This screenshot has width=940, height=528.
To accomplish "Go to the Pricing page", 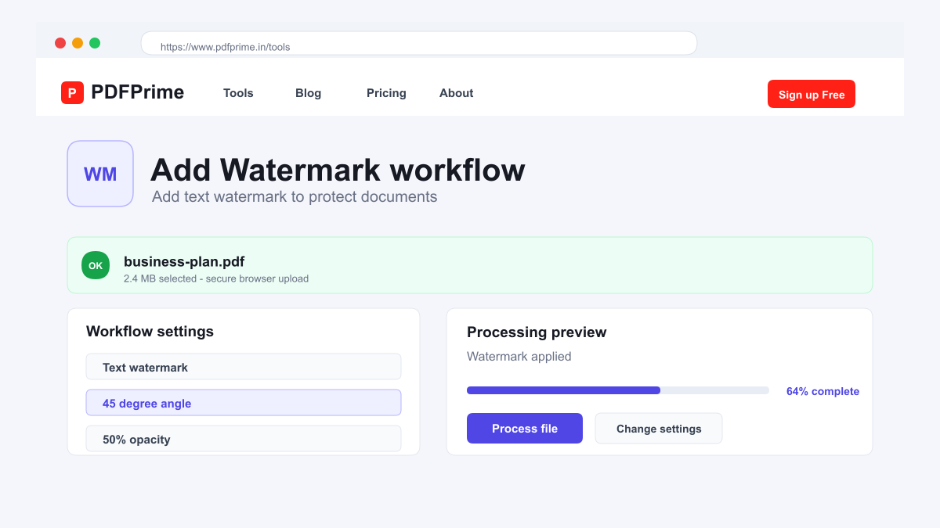I will click(386, 93).
